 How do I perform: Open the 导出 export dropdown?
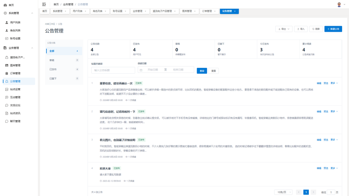pyautogui.click(x=284, y=29)
